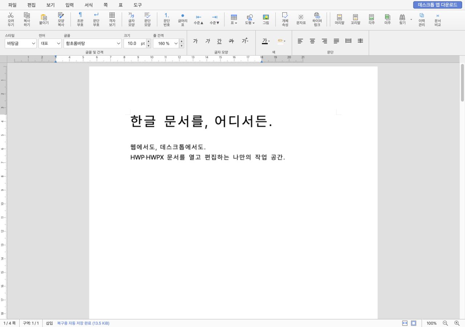
Task: Open the 서식 menu
Action: point(89,5)
